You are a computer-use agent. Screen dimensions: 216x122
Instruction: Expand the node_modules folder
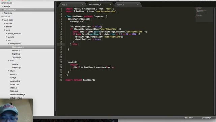[x=6, y=34]
